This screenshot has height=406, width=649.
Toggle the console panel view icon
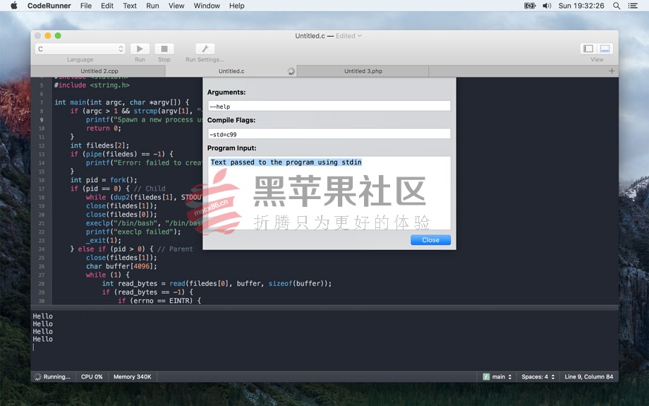point(605,49)
